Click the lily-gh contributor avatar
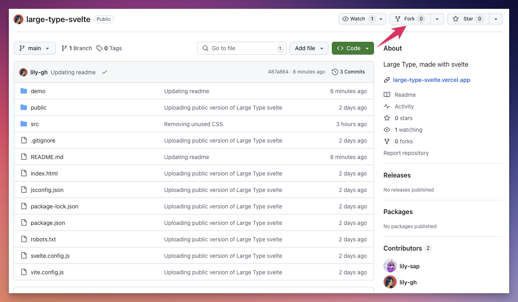The image size is (518, 302). coord(390,282)
